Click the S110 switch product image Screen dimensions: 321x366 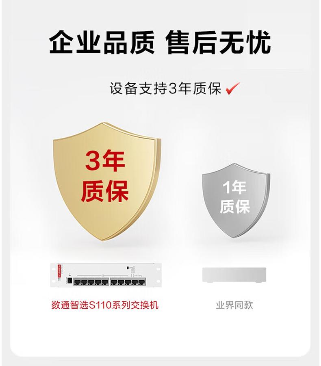point(106,275)
